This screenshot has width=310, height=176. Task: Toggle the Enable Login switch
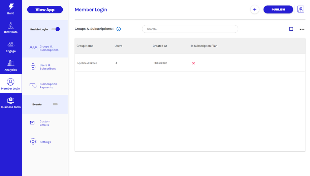coord(56,29)
